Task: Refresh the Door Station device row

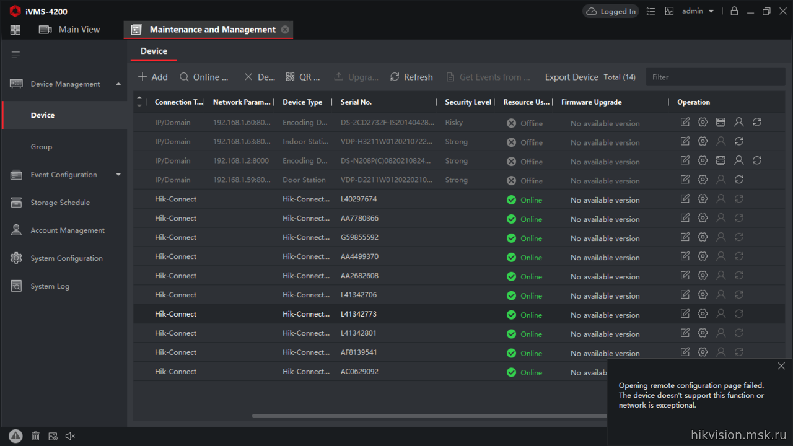Action: pos(738,180)
